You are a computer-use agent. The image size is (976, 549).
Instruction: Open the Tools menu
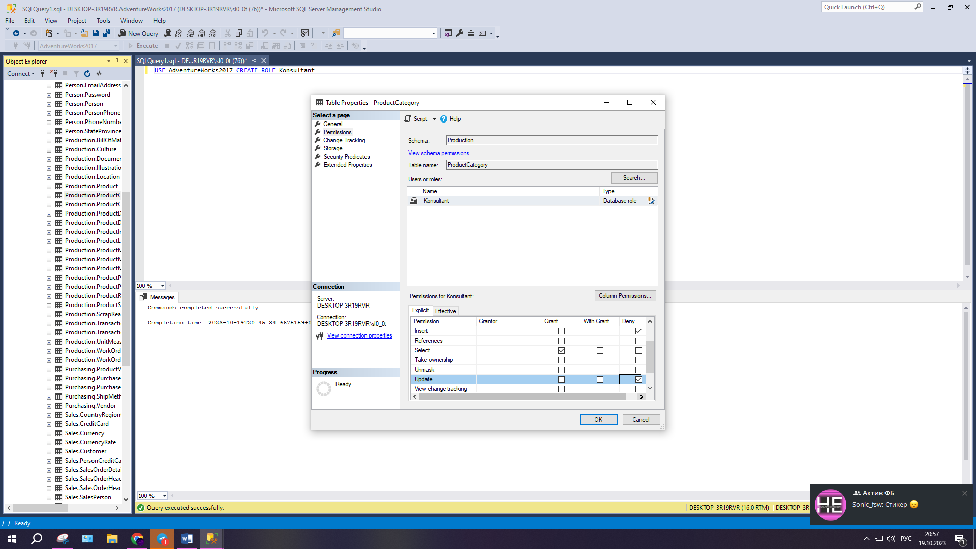[x=103, y=21]
